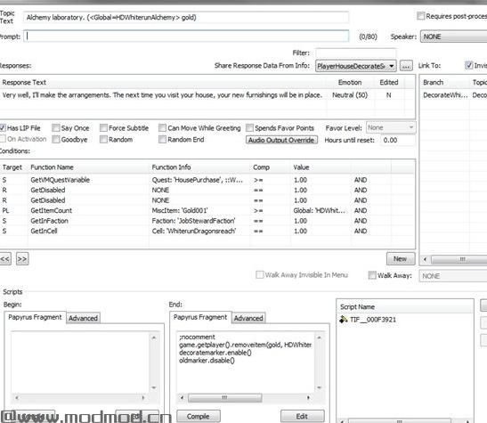Open the Favor Level dropdown

point(391,127)
